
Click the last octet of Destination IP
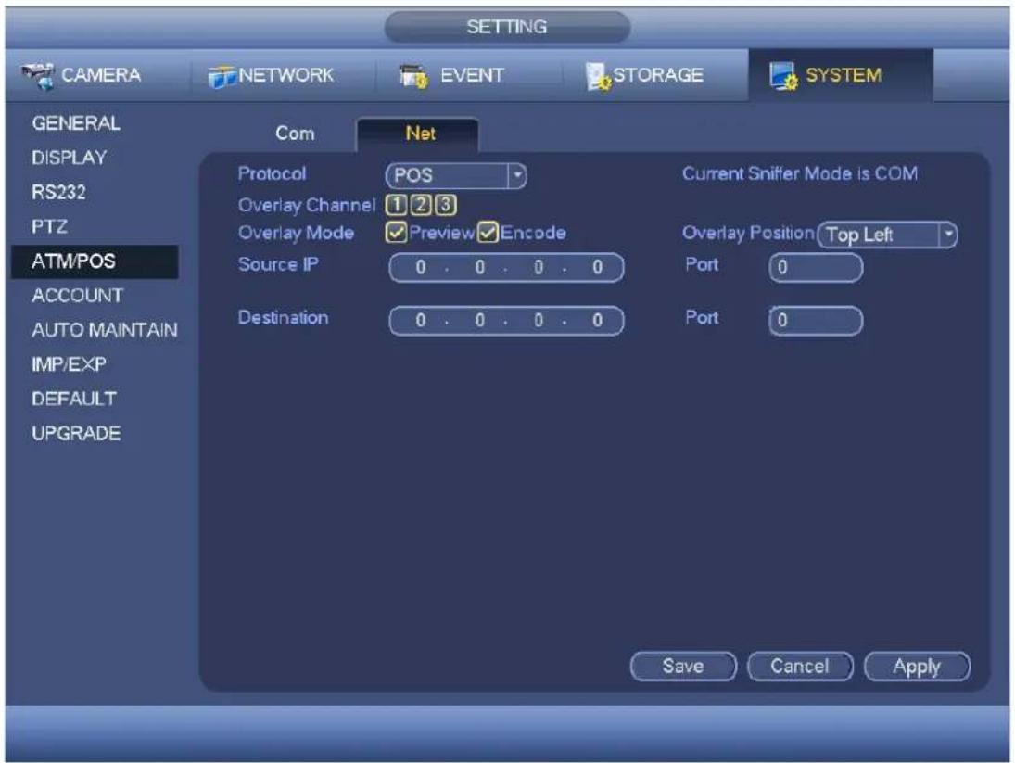pos(597,321)
